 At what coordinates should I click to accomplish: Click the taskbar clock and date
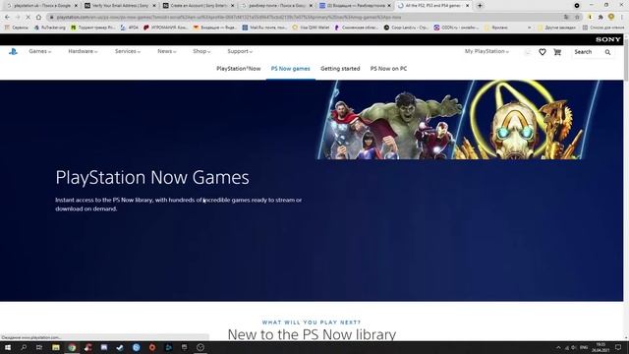600,347
